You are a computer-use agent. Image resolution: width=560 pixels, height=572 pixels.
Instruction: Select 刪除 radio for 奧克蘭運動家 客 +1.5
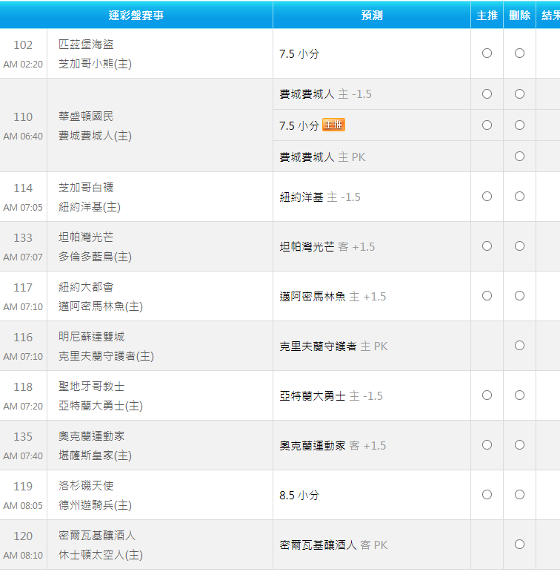click(x=519, y=445)
